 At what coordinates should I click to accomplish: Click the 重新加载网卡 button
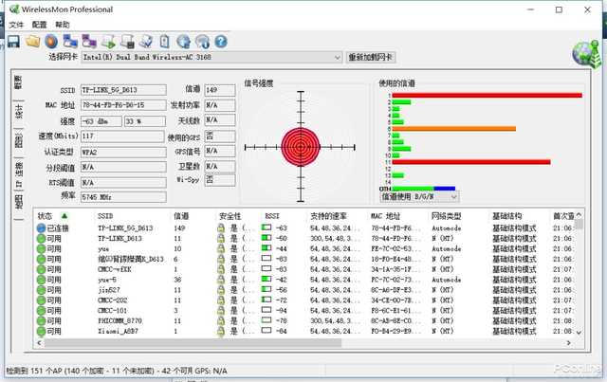pos(371,57)
